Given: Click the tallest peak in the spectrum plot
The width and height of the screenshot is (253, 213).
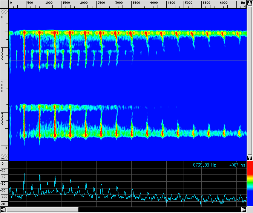Looking at the screenshot, I should tap(25, 174).
